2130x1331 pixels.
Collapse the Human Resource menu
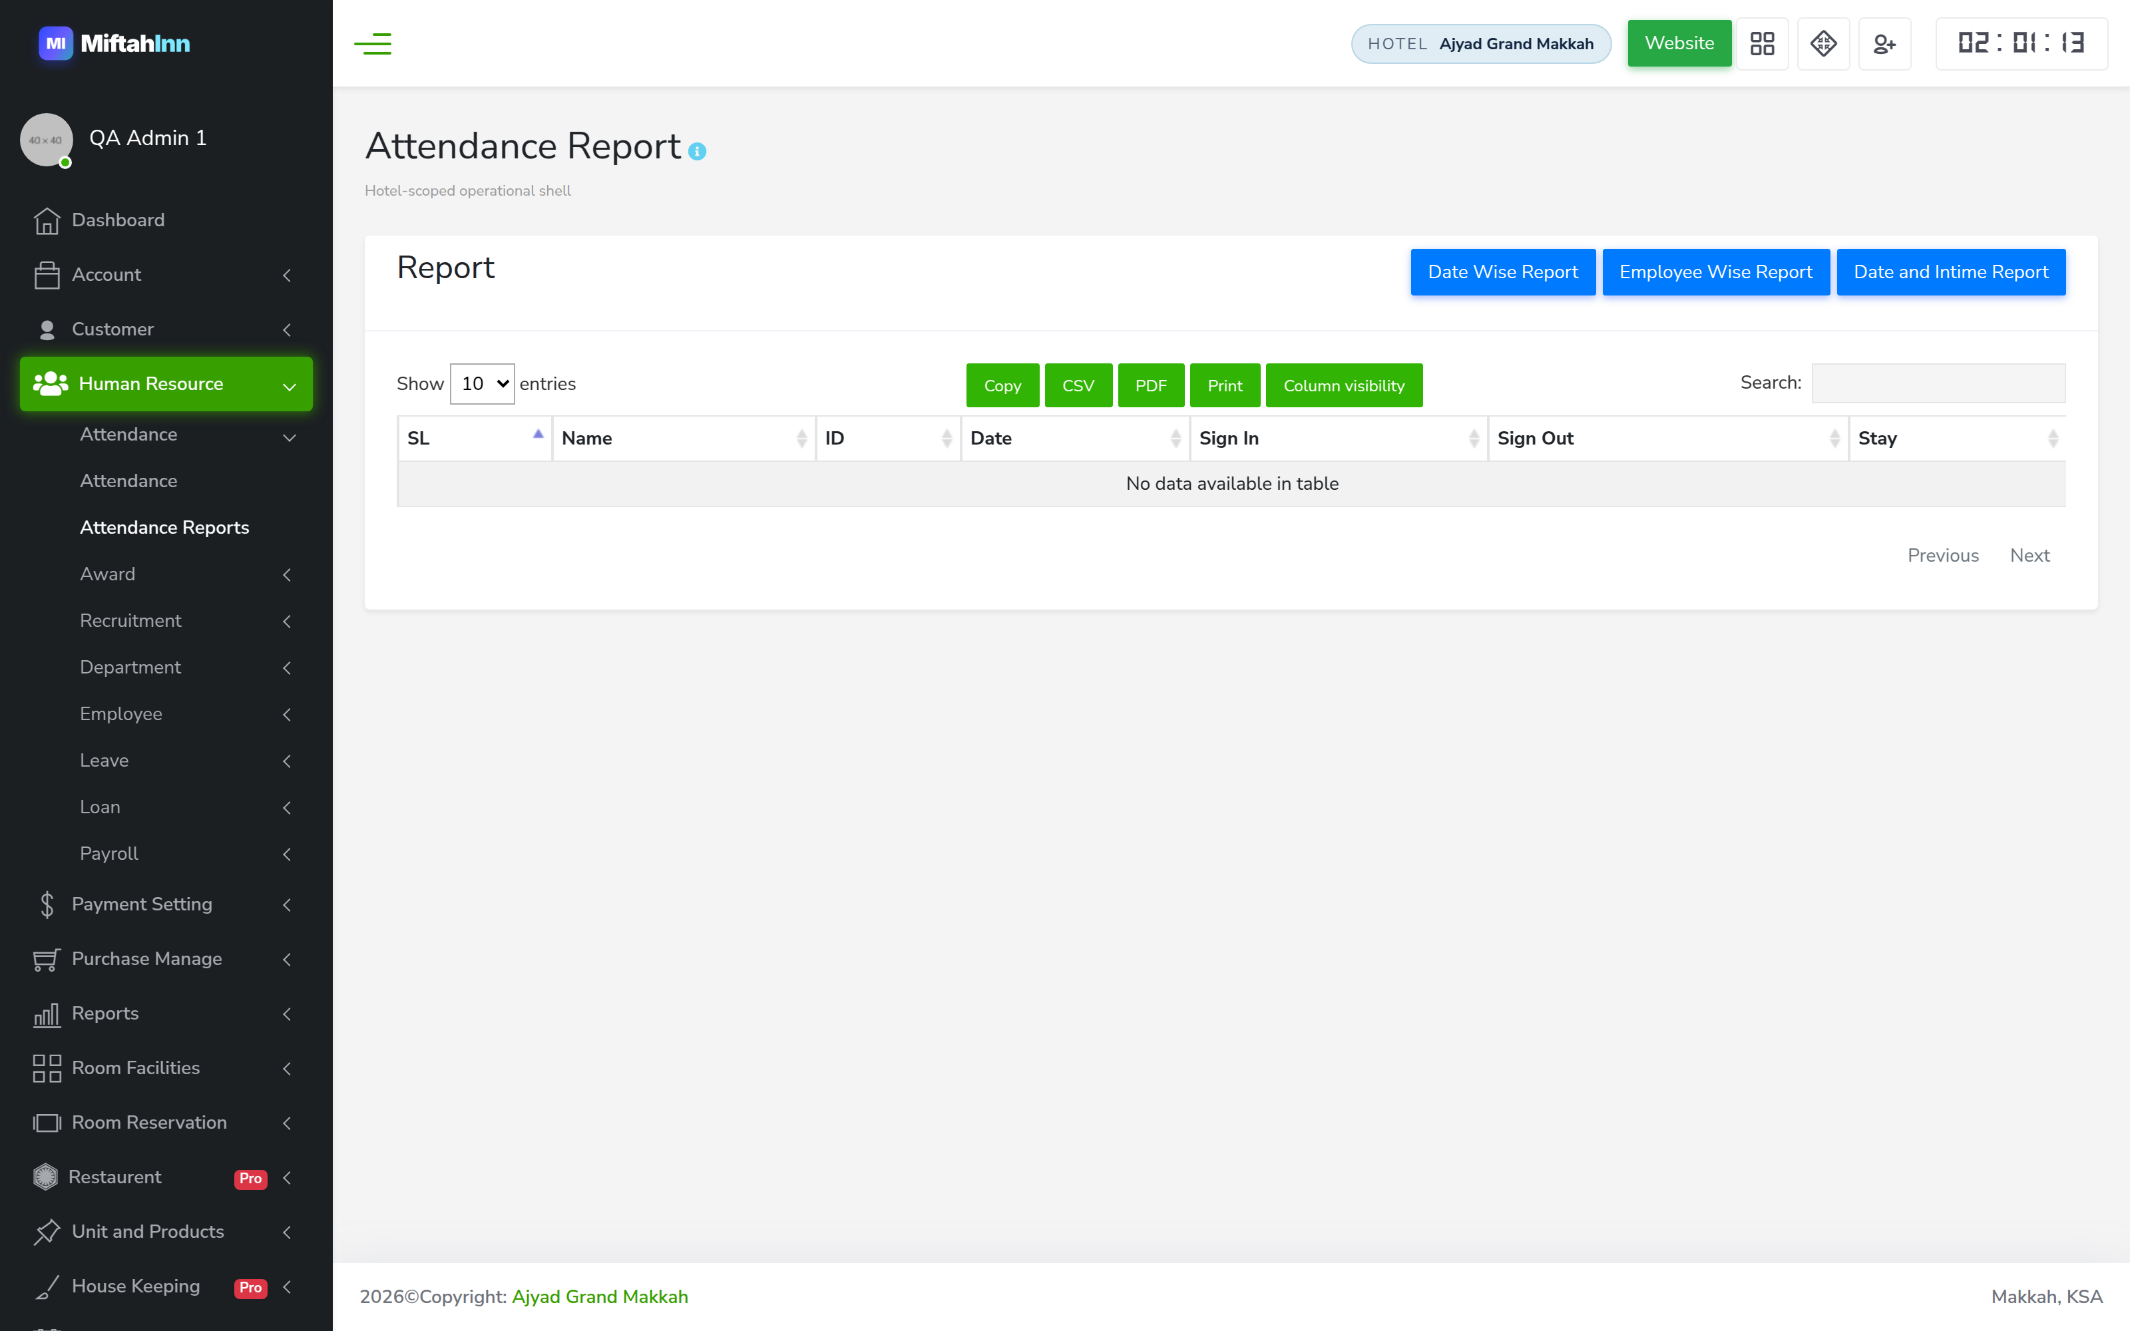coord(166,384)
